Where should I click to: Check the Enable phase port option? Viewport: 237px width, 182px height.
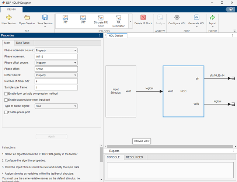click(x=6, y=112)
